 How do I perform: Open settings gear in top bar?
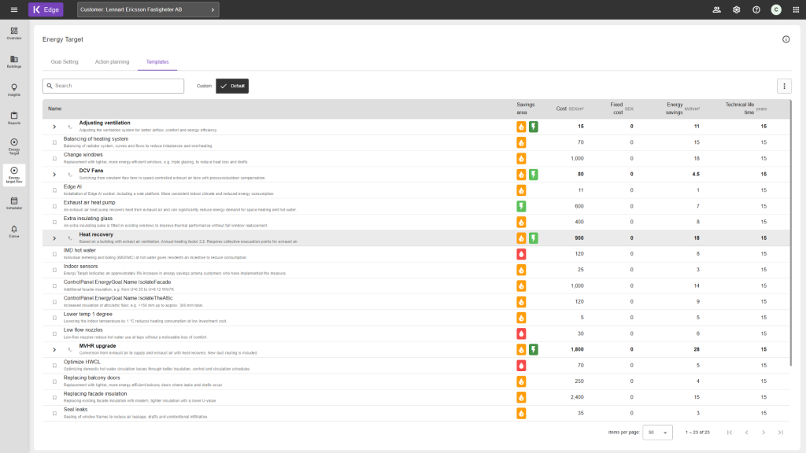(x=737, y=9)
